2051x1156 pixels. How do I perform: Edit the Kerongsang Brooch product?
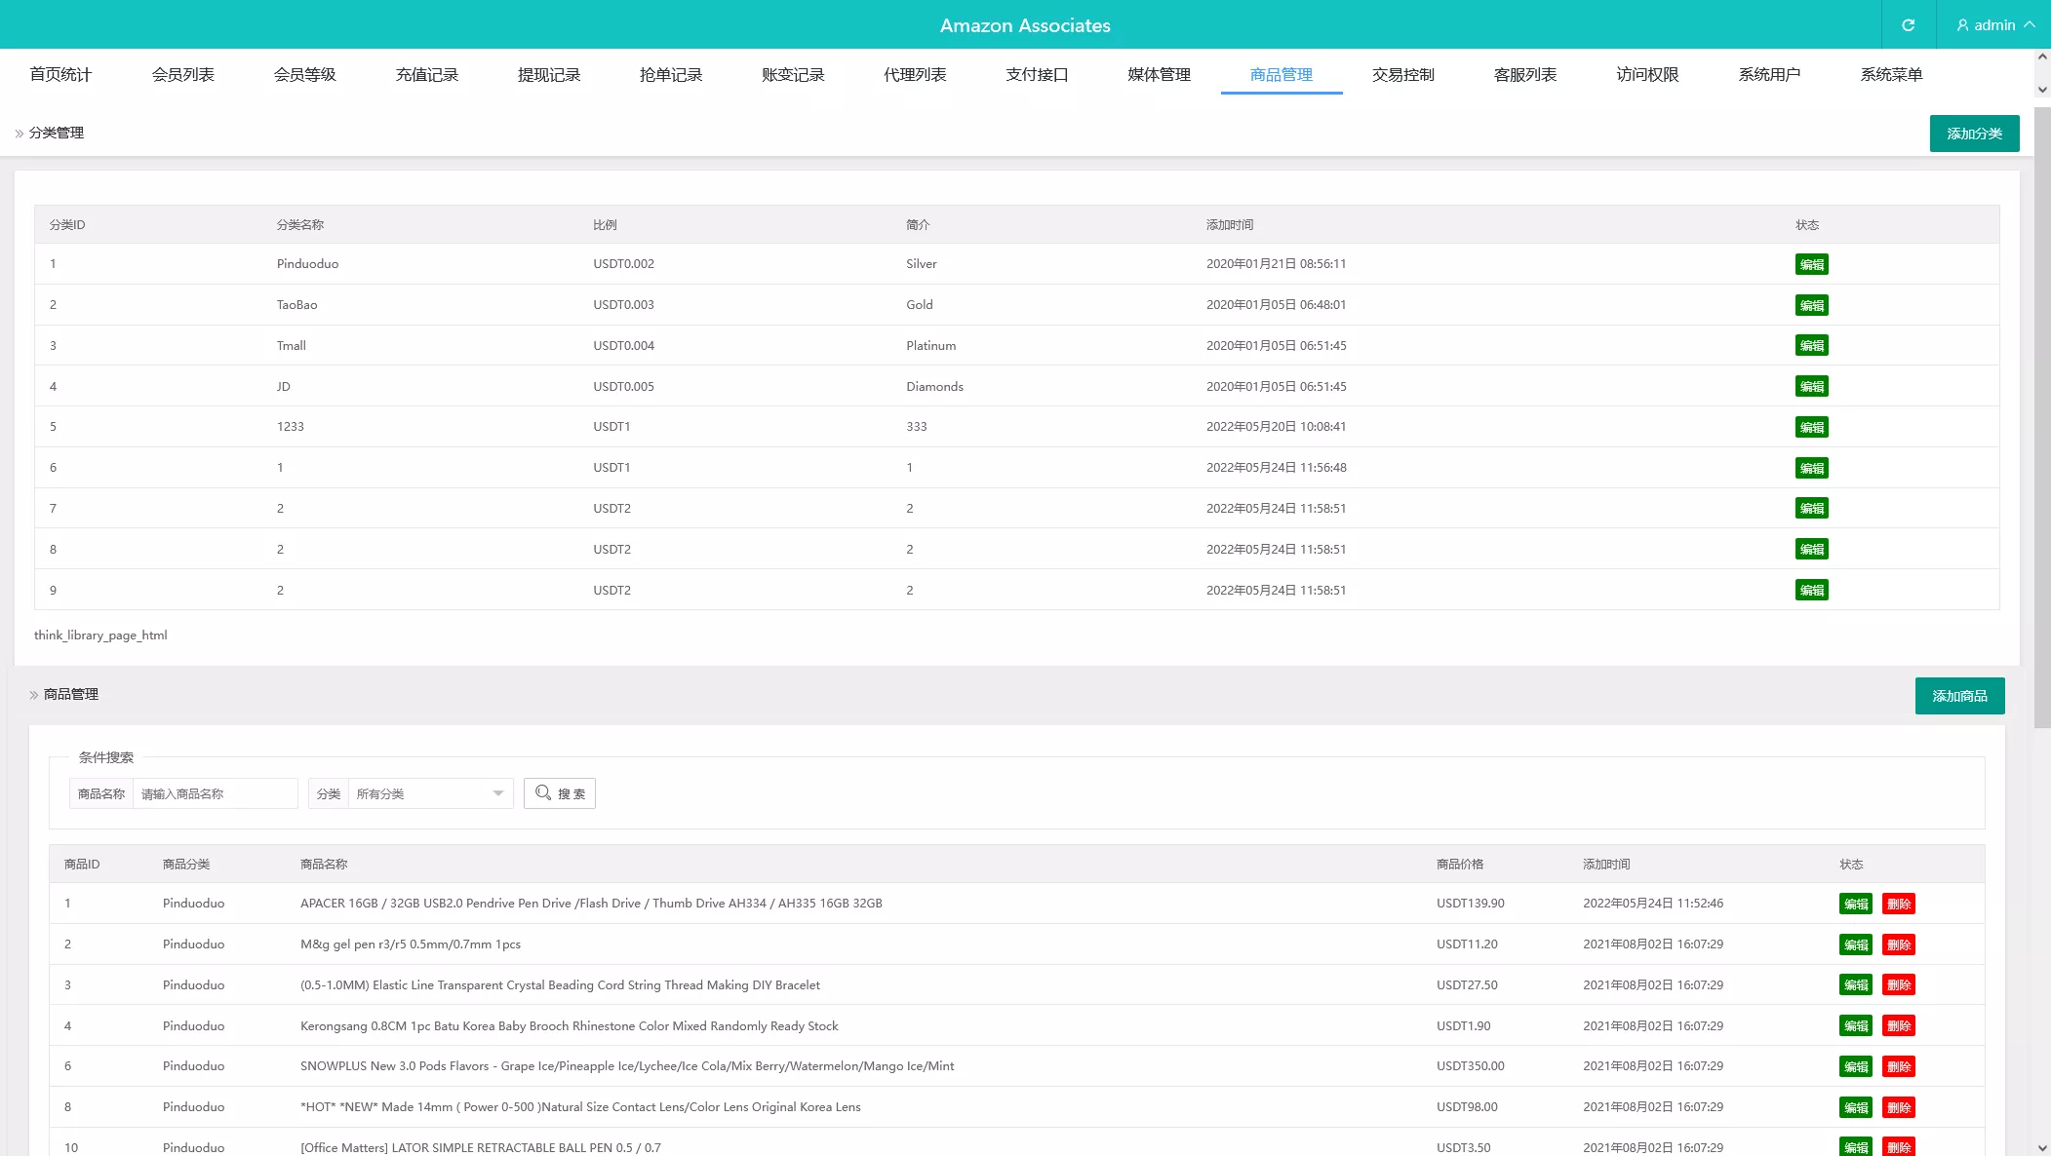[x=1855, y=1025]
